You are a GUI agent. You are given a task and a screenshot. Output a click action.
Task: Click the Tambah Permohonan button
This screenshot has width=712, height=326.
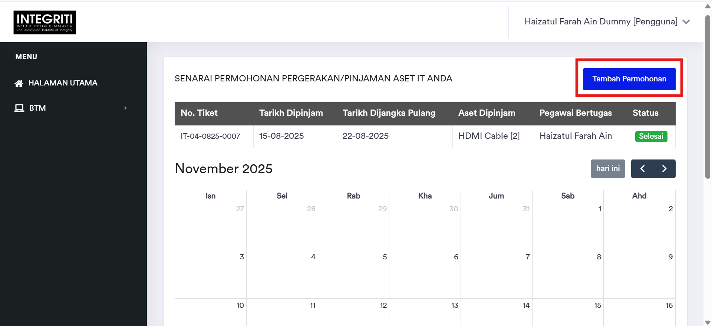click(x=629, y=79)
